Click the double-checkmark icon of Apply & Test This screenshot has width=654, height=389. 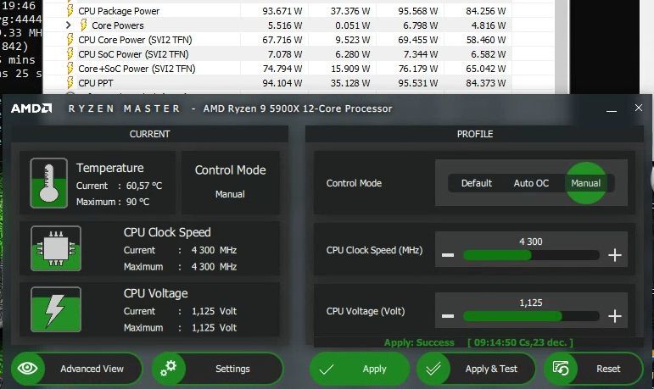pos(433,369)
